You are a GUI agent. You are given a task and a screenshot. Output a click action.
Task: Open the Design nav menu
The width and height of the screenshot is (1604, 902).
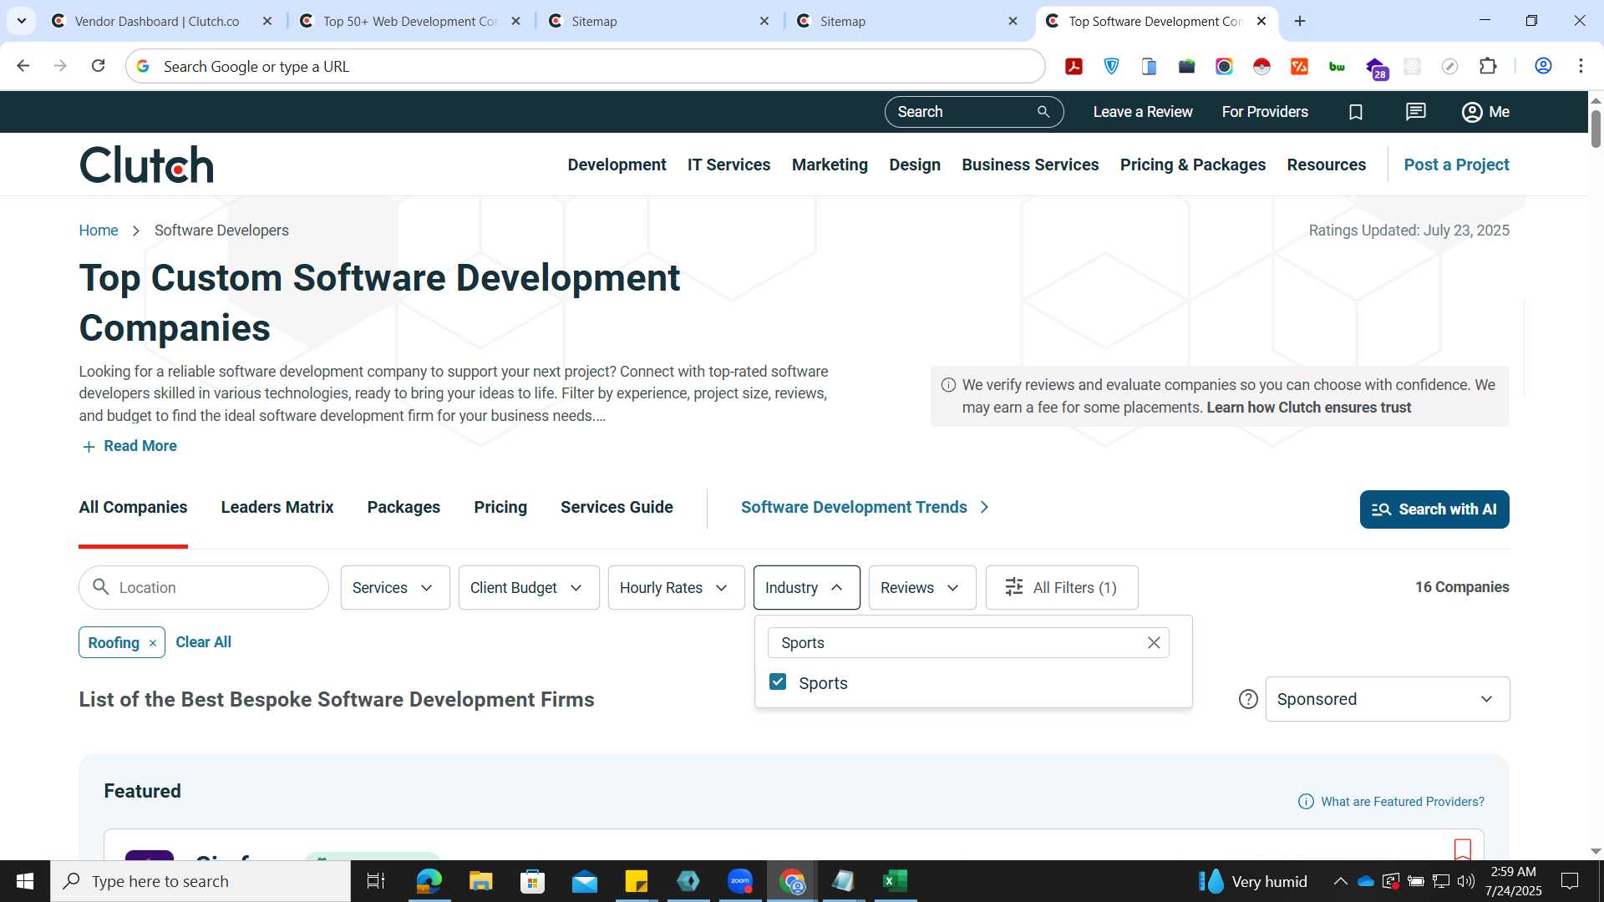click(x=915, y=165)
